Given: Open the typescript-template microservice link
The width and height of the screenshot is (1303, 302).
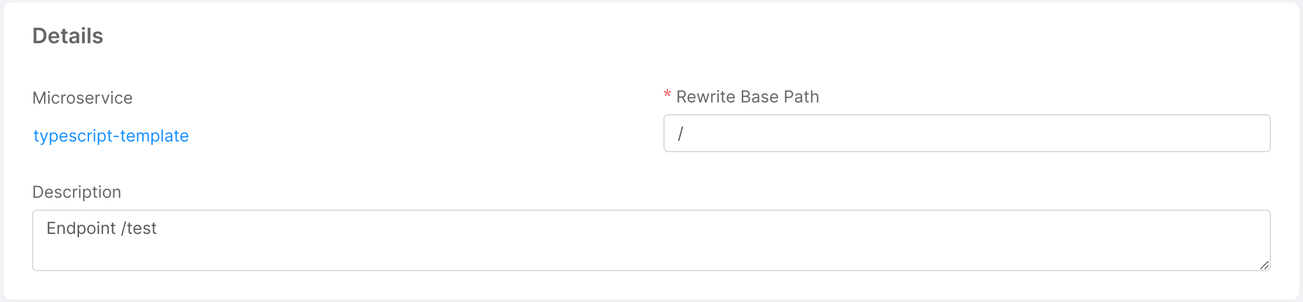Looking at the screenshot, I should click(111, 136).
